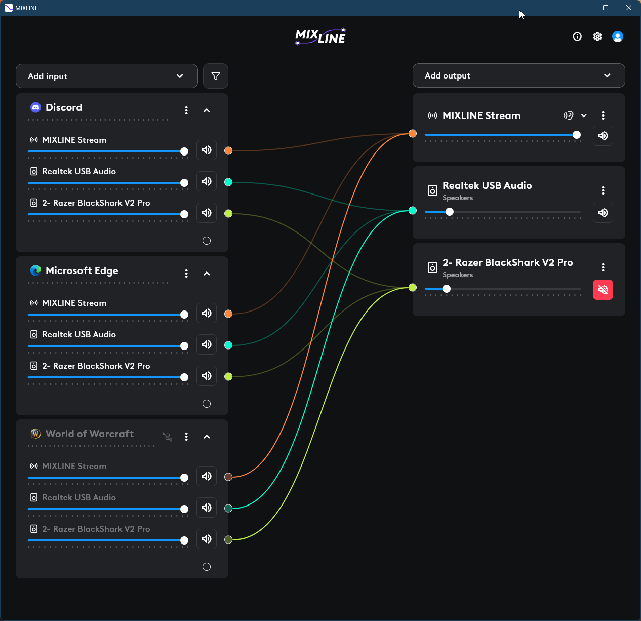
Task: Open the settings gear icon
Action: pyautogui.click(x=597, y=36)
